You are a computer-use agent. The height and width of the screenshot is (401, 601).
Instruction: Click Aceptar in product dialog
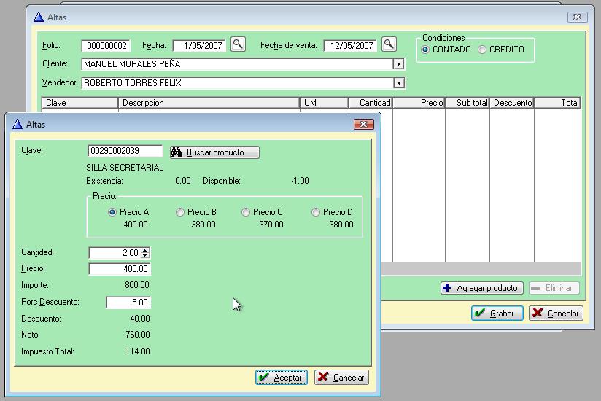tap(282, 378)
